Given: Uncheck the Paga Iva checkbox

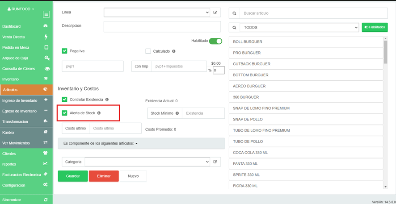Looking at the screenshot, I should point(64,51).
